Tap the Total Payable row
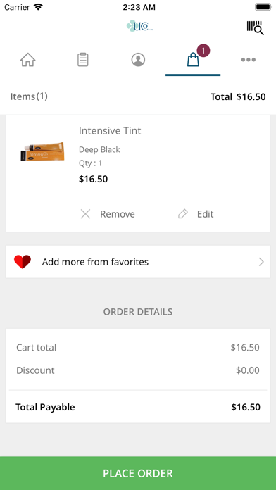The width and height of the screenshot is (276, 490). (138, 407)
